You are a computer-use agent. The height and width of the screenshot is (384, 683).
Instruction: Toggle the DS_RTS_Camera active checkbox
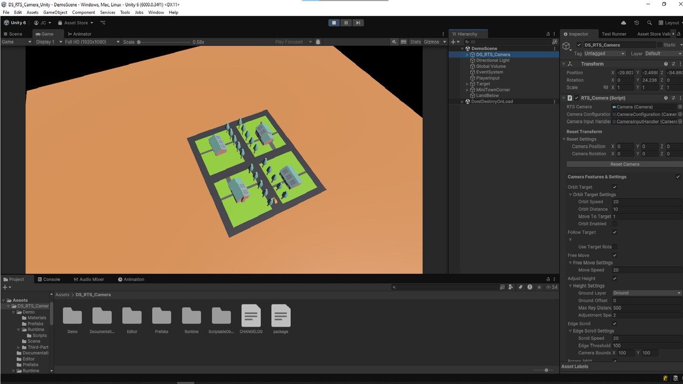point(579,45)
